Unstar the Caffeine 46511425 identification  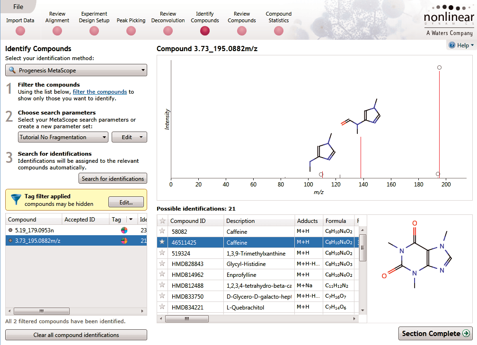click(162, 242)
